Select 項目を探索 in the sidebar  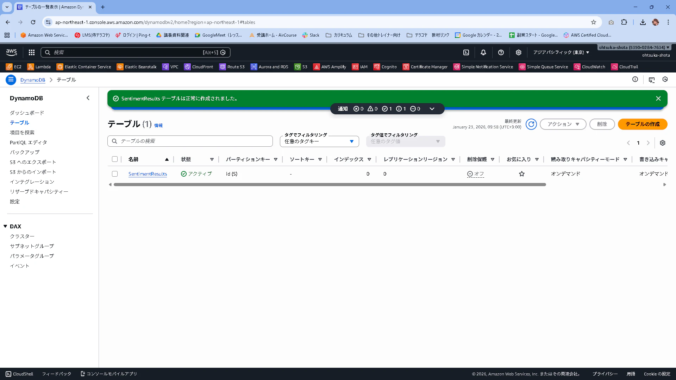click(x=22, y=133)
